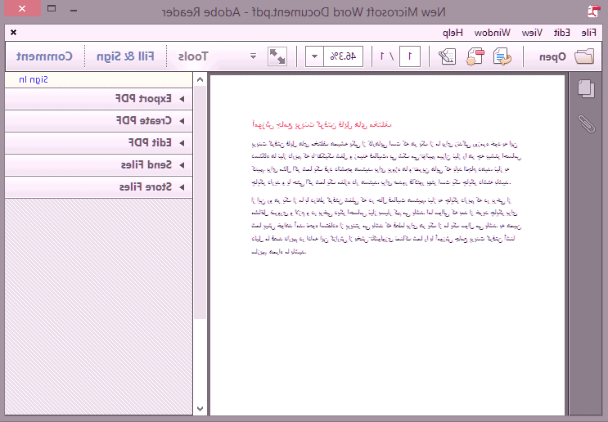608x422 pixels.
Task: Click the create PDF online icon
Action: click(x=475, y=56)
